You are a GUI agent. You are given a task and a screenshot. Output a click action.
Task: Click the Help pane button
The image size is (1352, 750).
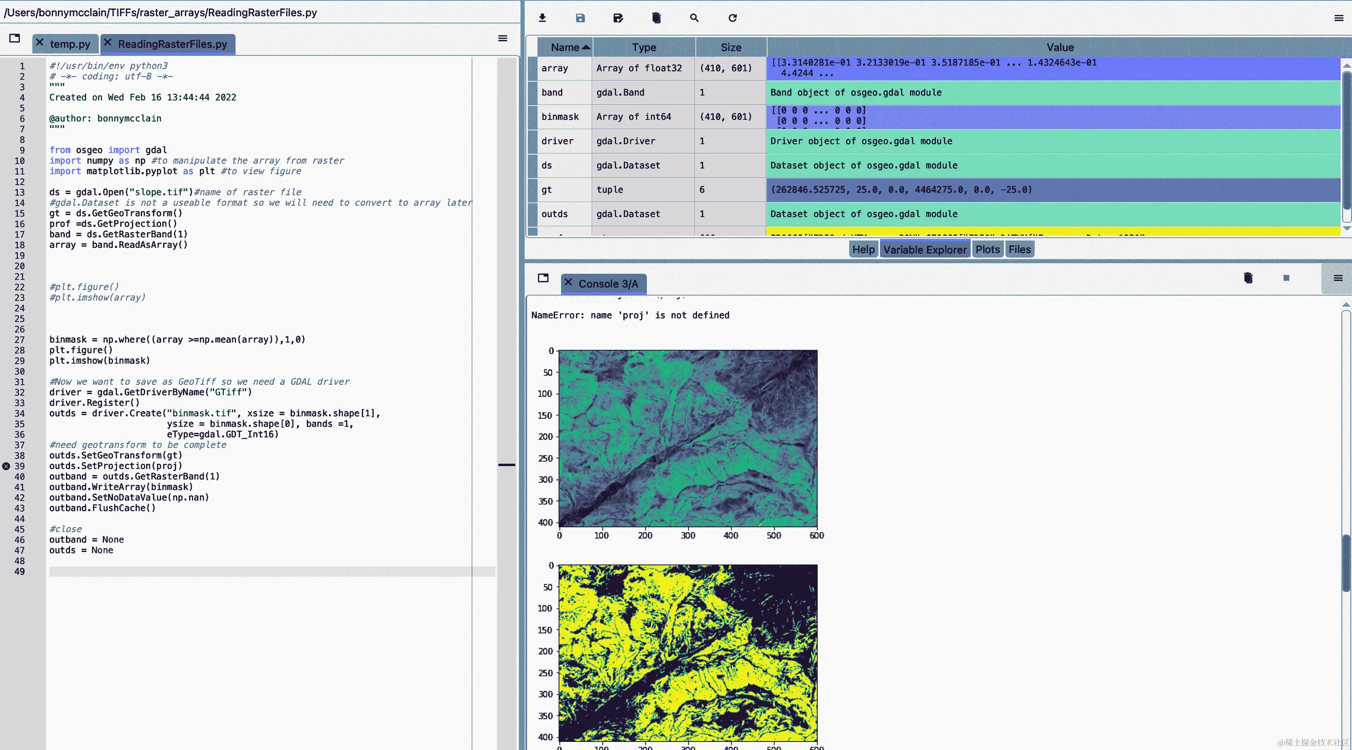pyautogui.click(x=863, y=249)
